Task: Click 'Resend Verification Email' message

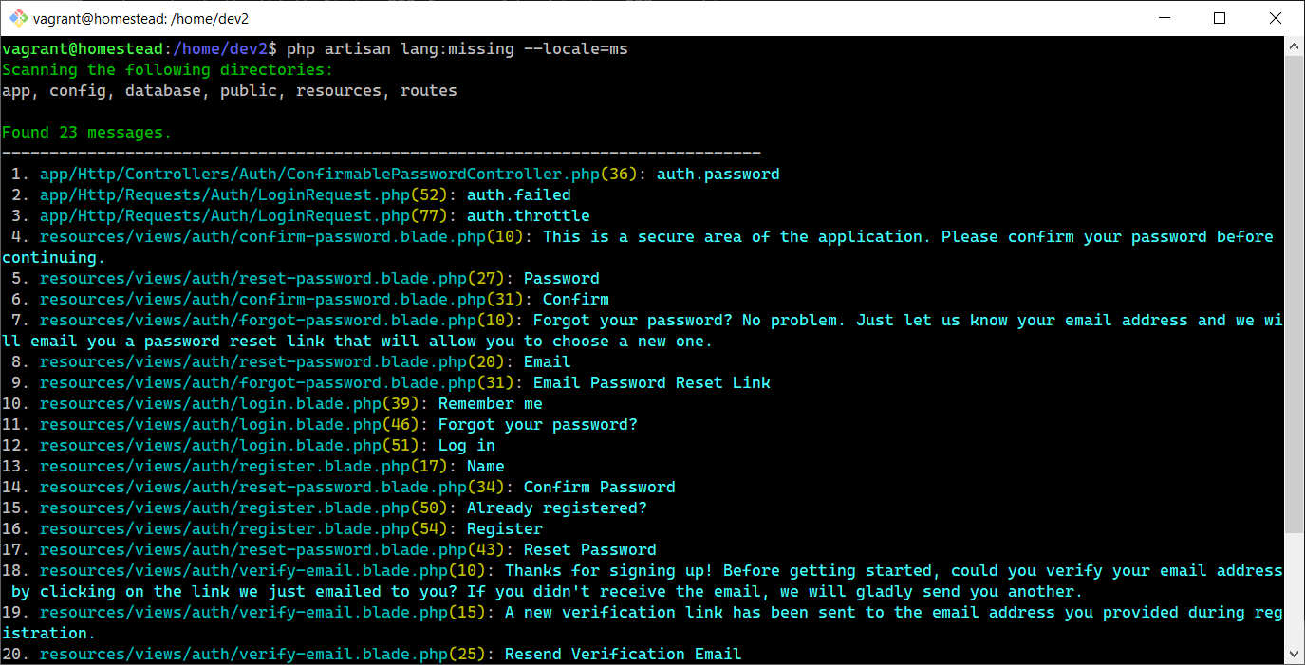Action: tap(624, 655)
